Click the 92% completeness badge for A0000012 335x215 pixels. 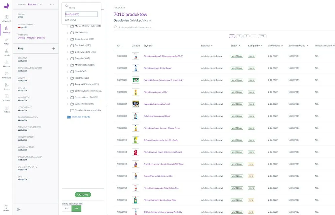coord(251,164)
